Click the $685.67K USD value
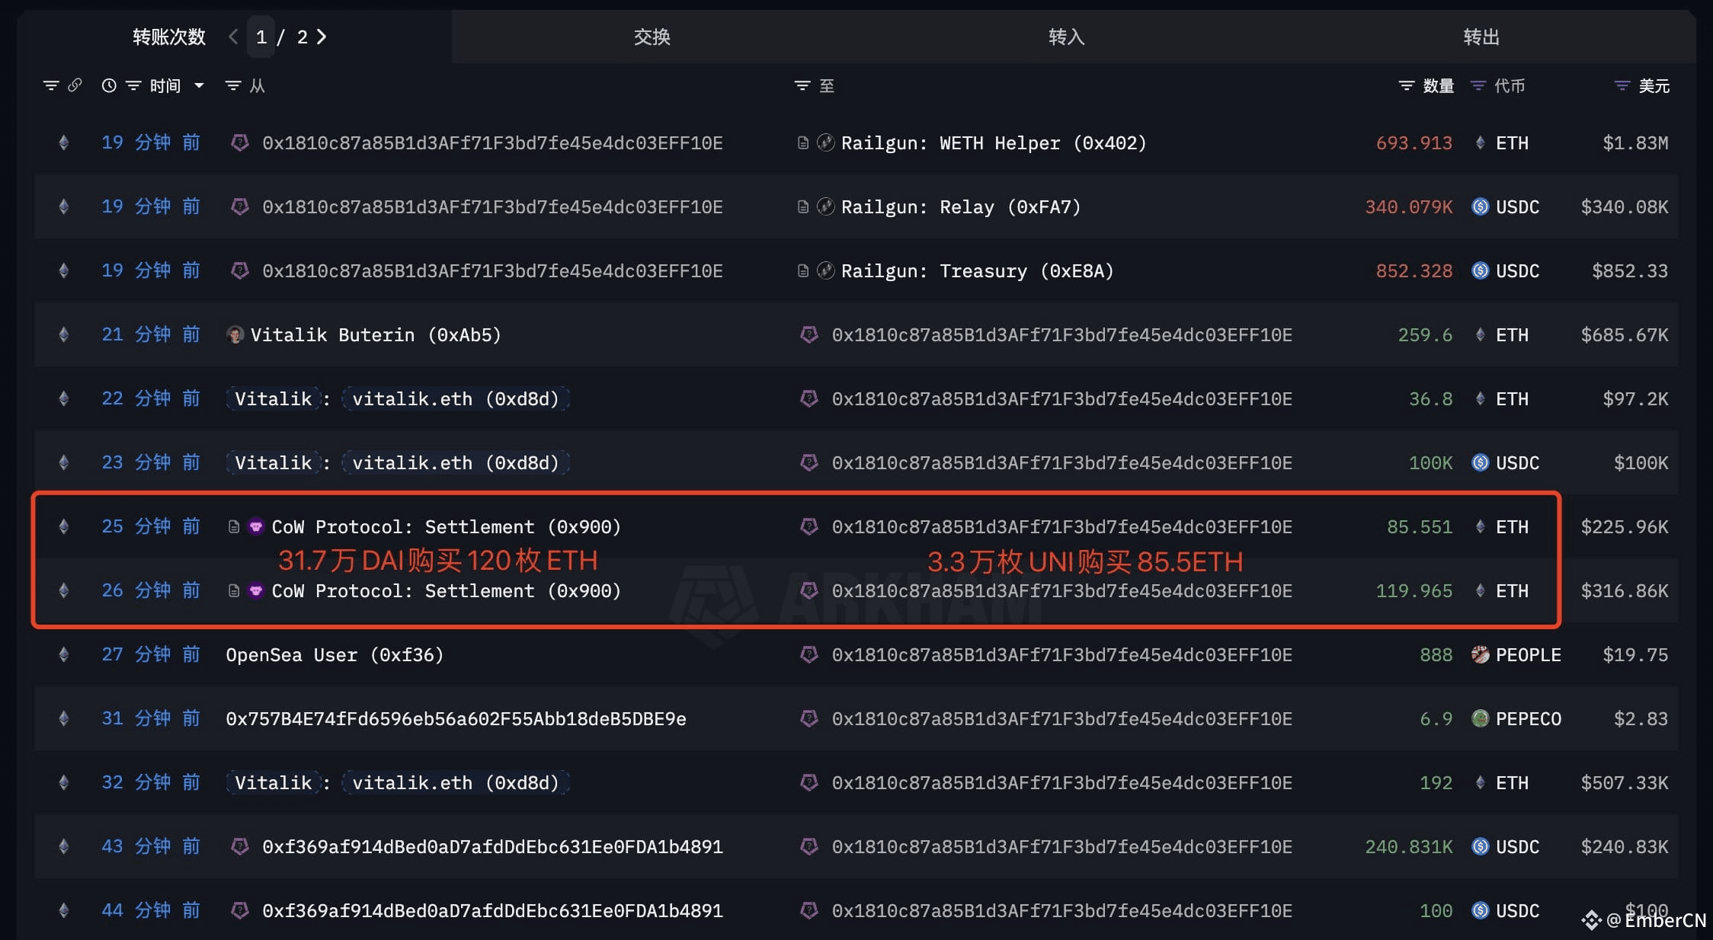 pos(1625,335)
